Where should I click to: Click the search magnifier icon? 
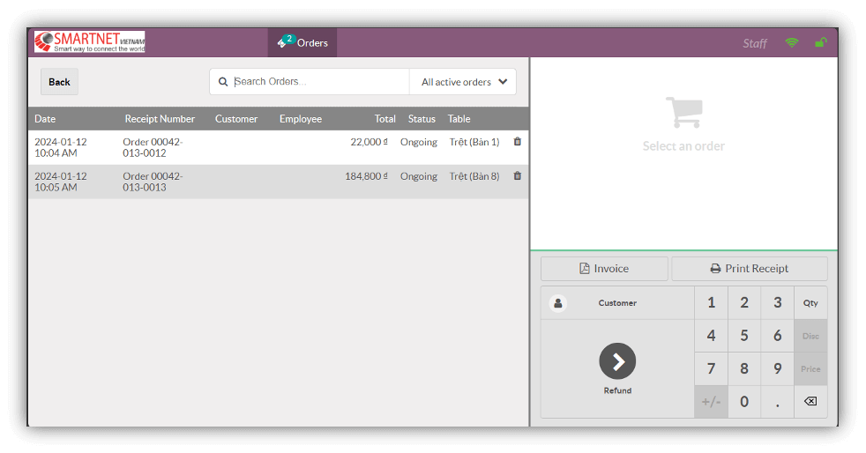223,82
